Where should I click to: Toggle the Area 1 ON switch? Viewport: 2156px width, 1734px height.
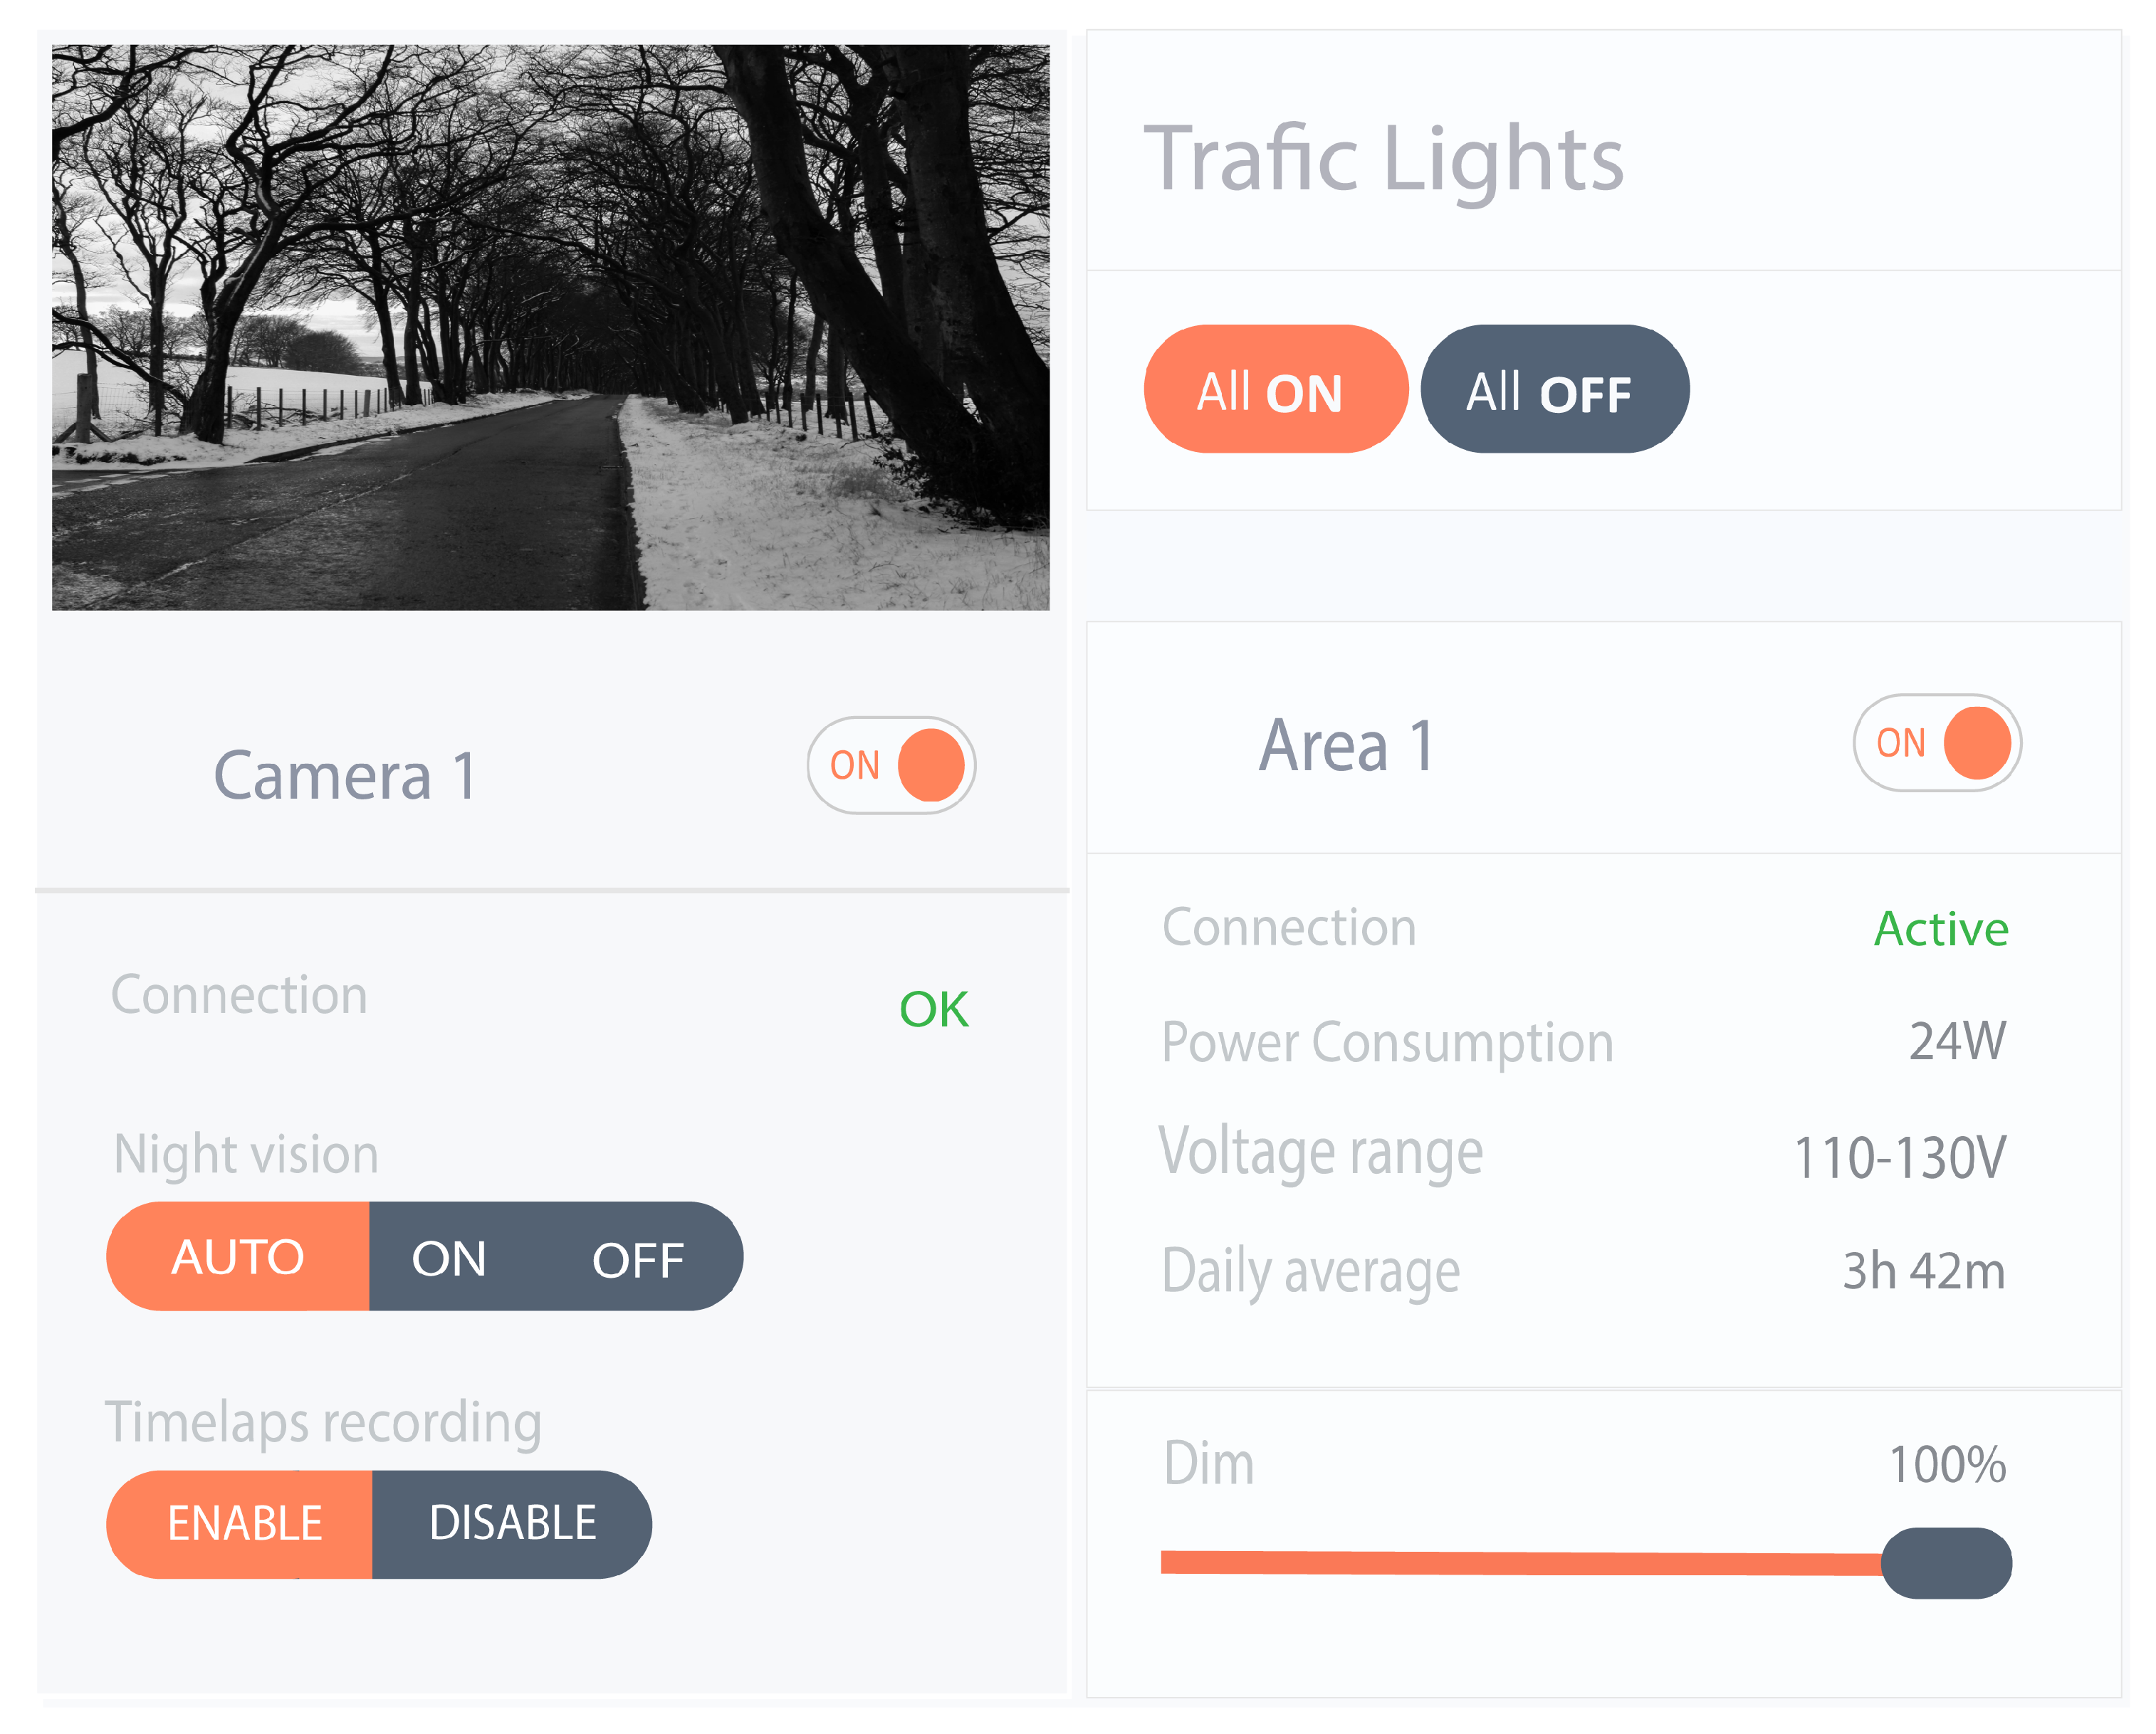pos(1936,743)
